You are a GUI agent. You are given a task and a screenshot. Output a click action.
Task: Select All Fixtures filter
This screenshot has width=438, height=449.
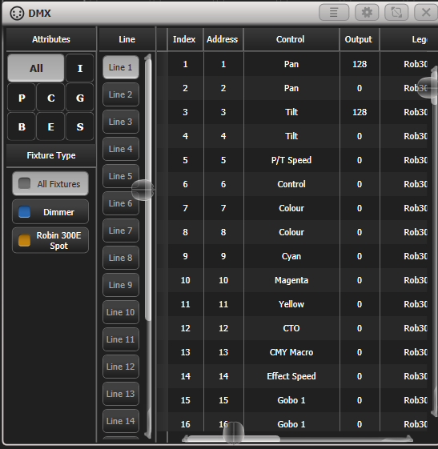pyautogui.click(x=50, y=183)
